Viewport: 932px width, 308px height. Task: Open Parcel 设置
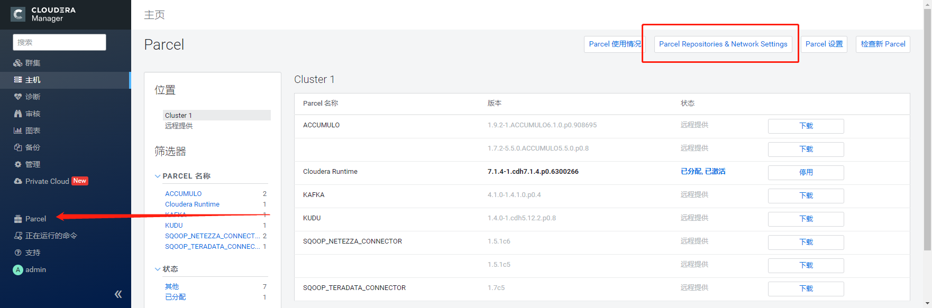click(x=824, y=44)
